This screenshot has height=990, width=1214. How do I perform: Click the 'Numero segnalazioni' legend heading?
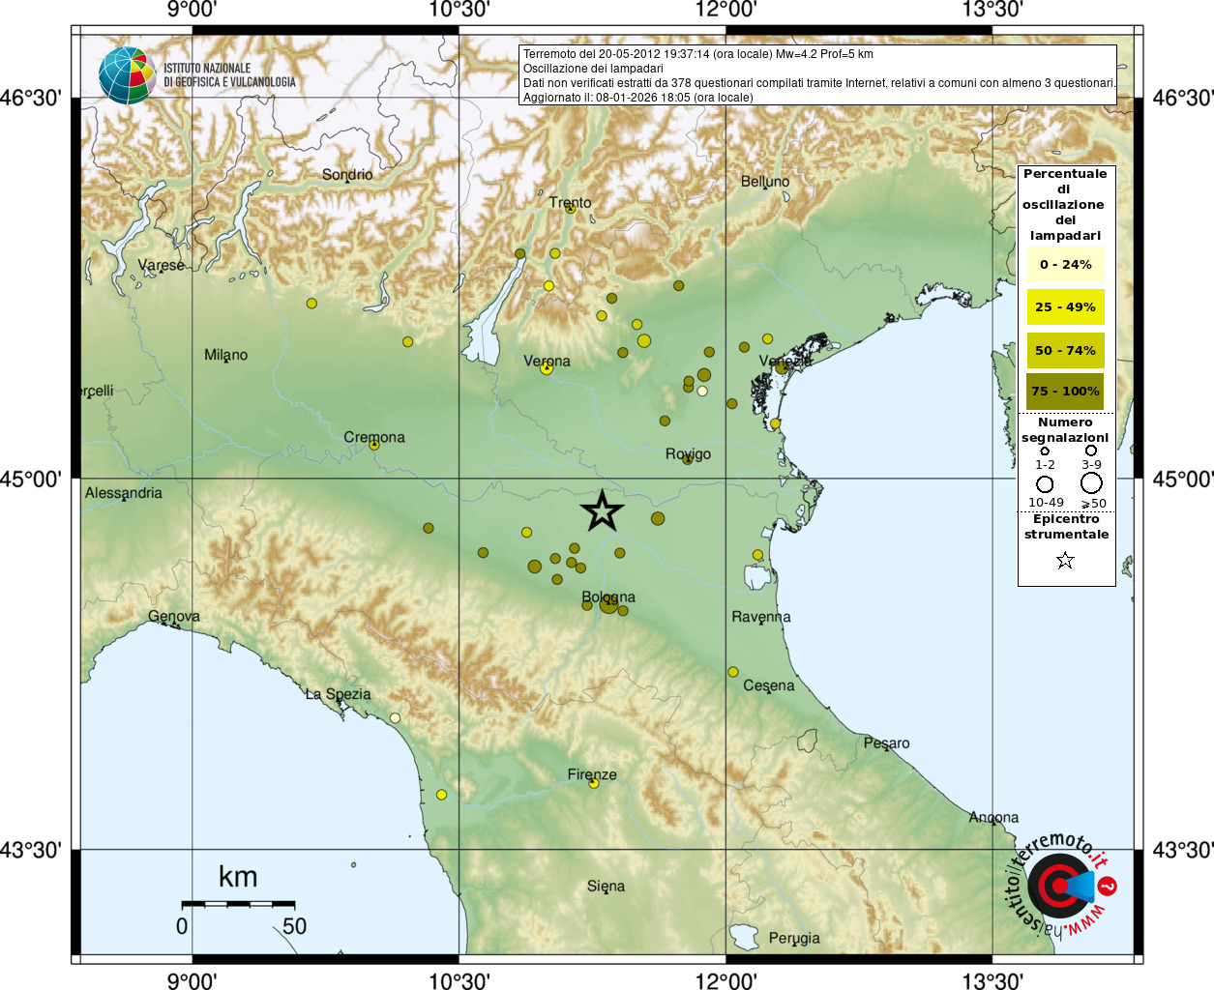click(x=1065, y=429)
